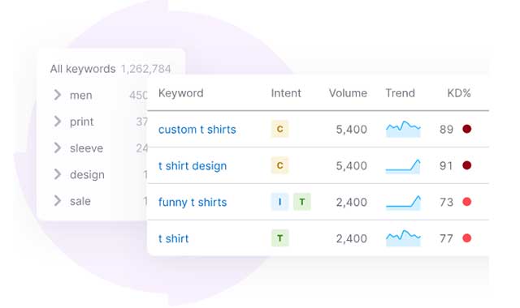Image resolution: width=520 pixels, height=308 pixels.
Task: Click the I intent badge for funny t shirts
Action: [279, 202]
